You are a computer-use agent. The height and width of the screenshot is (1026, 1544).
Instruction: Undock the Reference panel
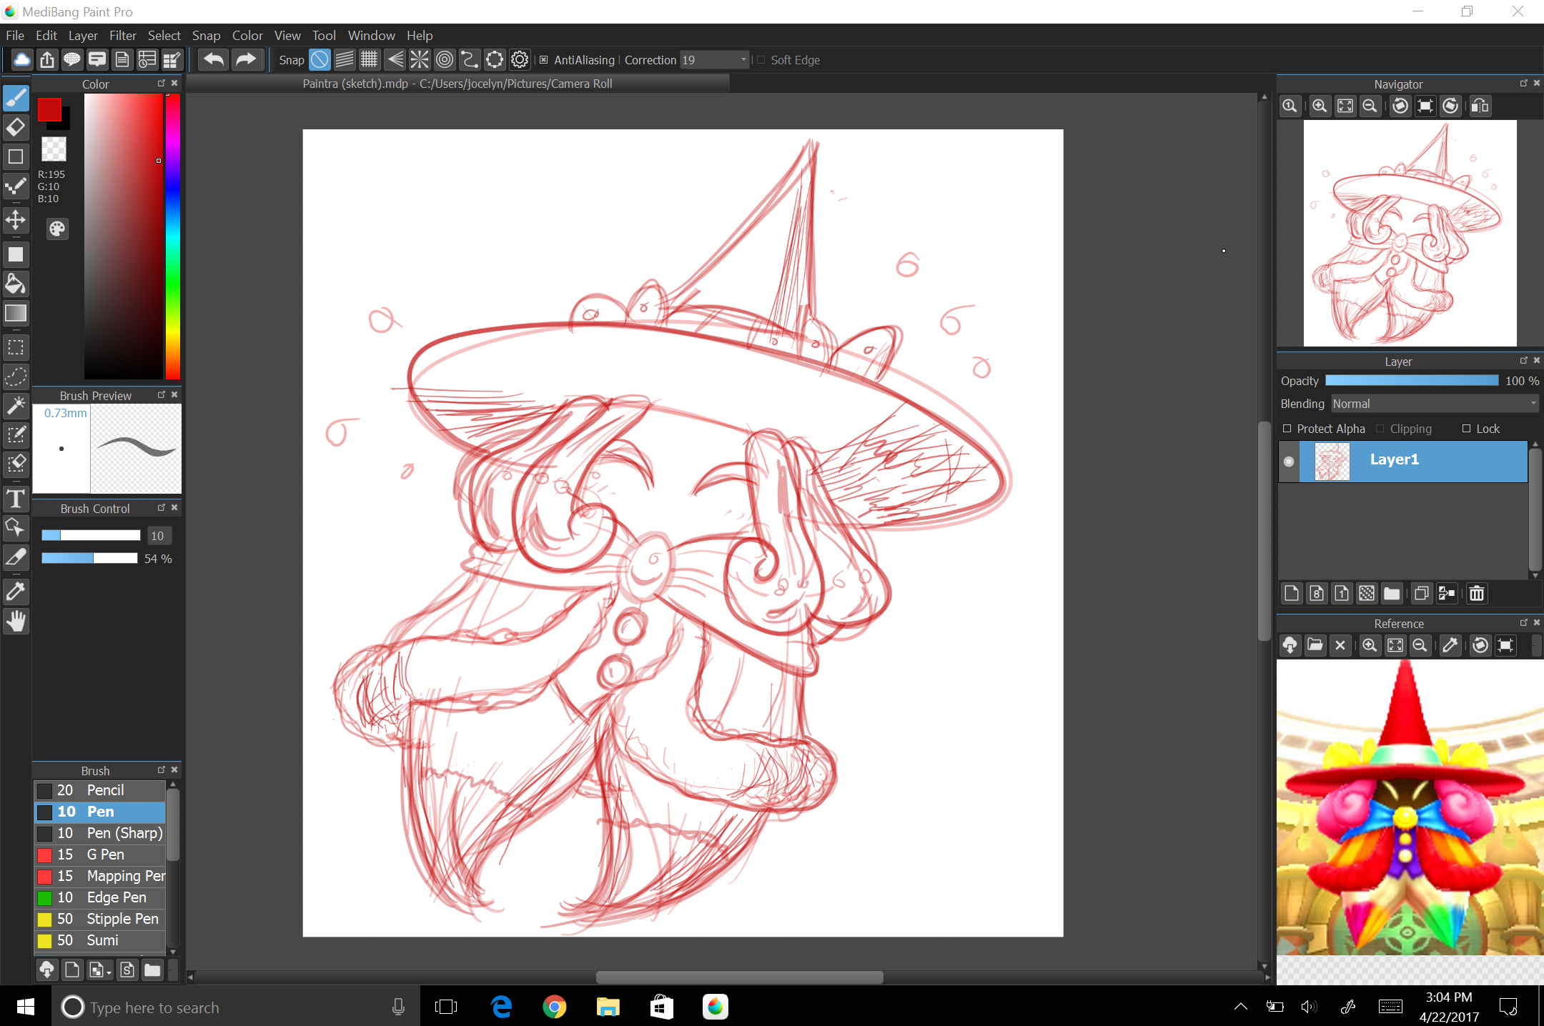[1523, 623]
